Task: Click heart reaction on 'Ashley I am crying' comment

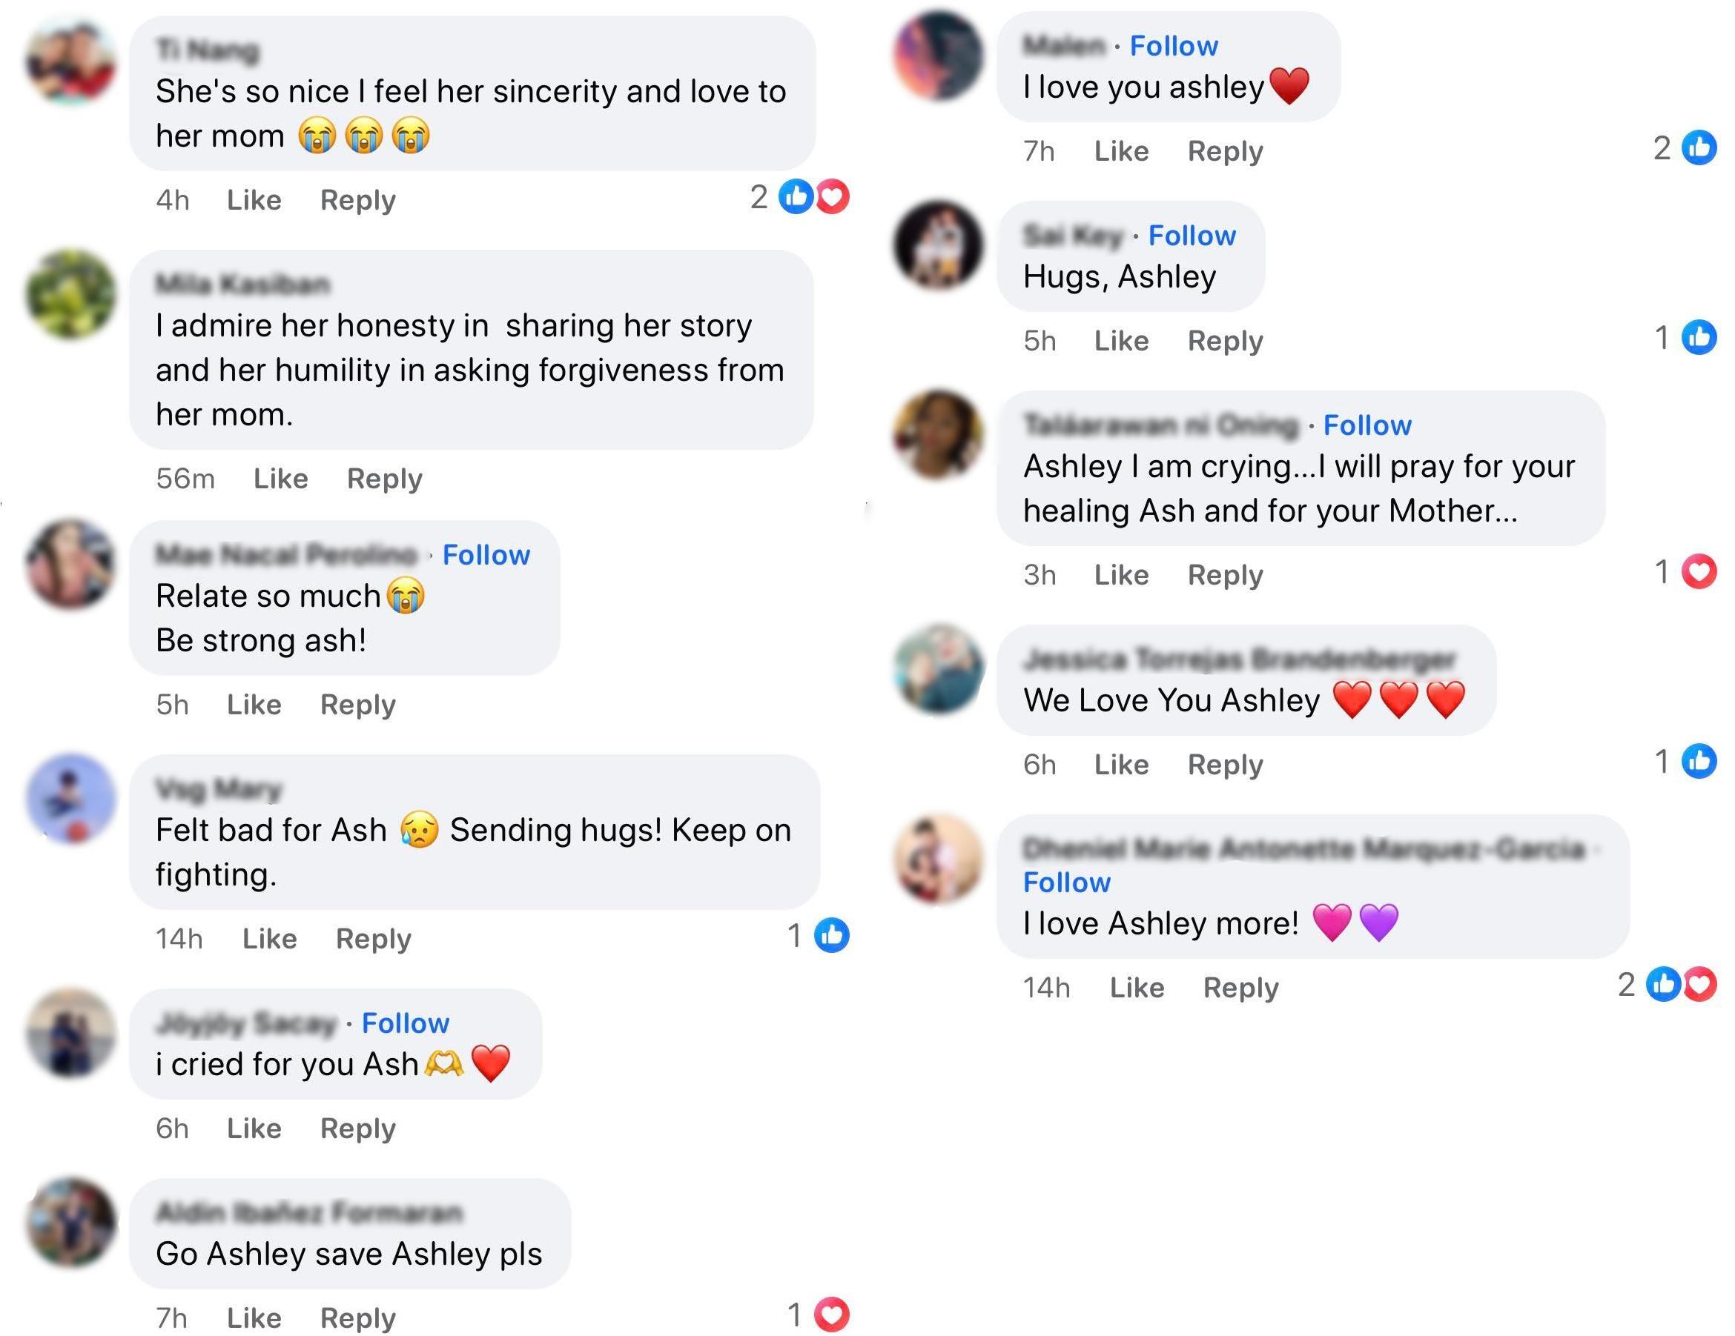Action: click(1699, 571)
